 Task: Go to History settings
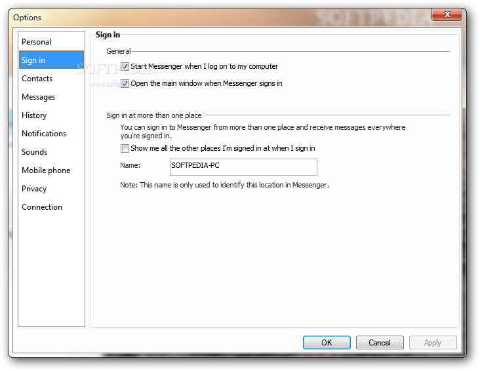(x=51, y=115)
